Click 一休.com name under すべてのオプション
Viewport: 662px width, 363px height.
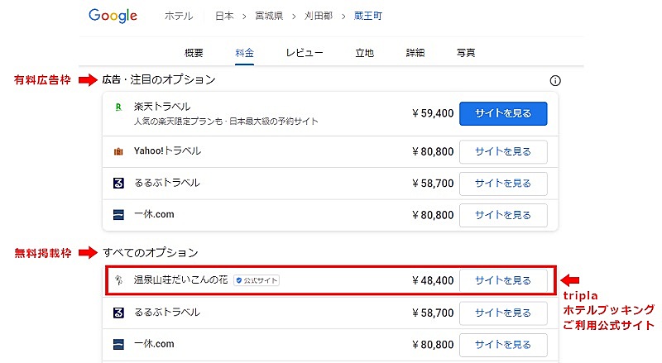[x=154, y=344]
